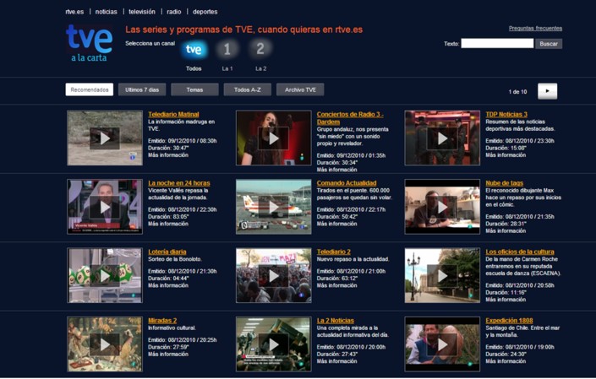The height and width of the screenshot is (379, 596).
Task: Play La noche en 24 horas video
Action: [x=105, y=207]
